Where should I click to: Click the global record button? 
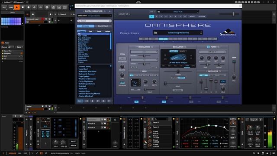29,7
